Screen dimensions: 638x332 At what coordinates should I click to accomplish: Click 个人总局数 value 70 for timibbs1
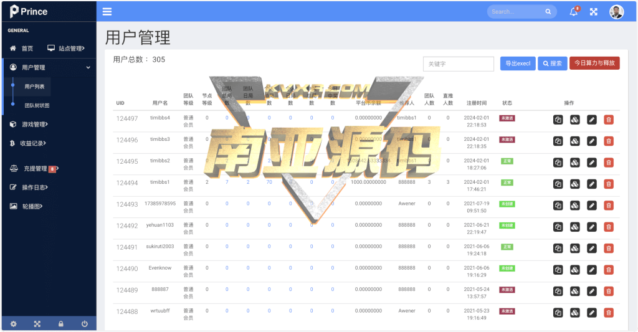coord(269,182)
